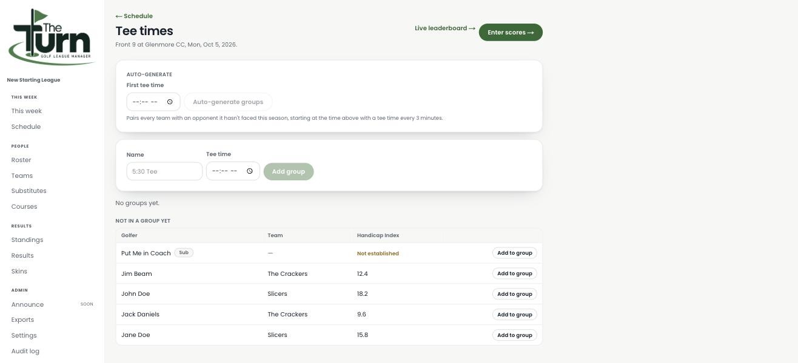798x363 pixels.
Task: Click golfer name Jane Doe
Action: click(x=136, y=335)
